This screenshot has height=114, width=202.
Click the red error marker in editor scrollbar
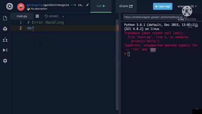pyautogui.click(x=118, y=28)
